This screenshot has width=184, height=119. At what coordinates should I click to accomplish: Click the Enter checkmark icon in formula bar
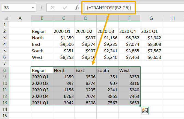point(65,8)
